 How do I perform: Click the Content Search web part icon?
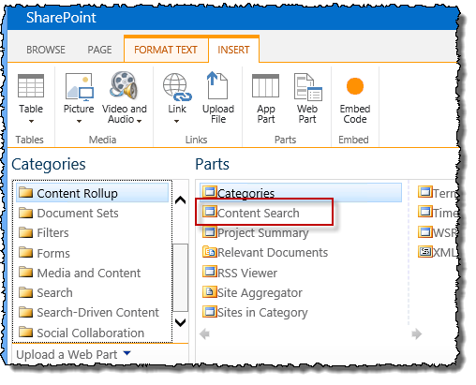tap(210, 212)
